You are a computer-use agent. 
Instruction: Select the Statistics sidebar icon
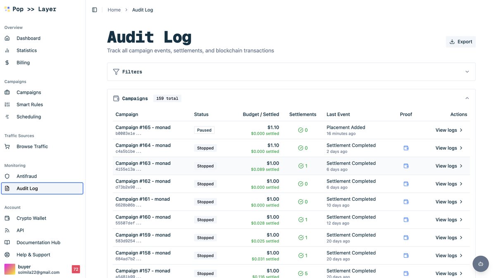(x=7, y=50)
